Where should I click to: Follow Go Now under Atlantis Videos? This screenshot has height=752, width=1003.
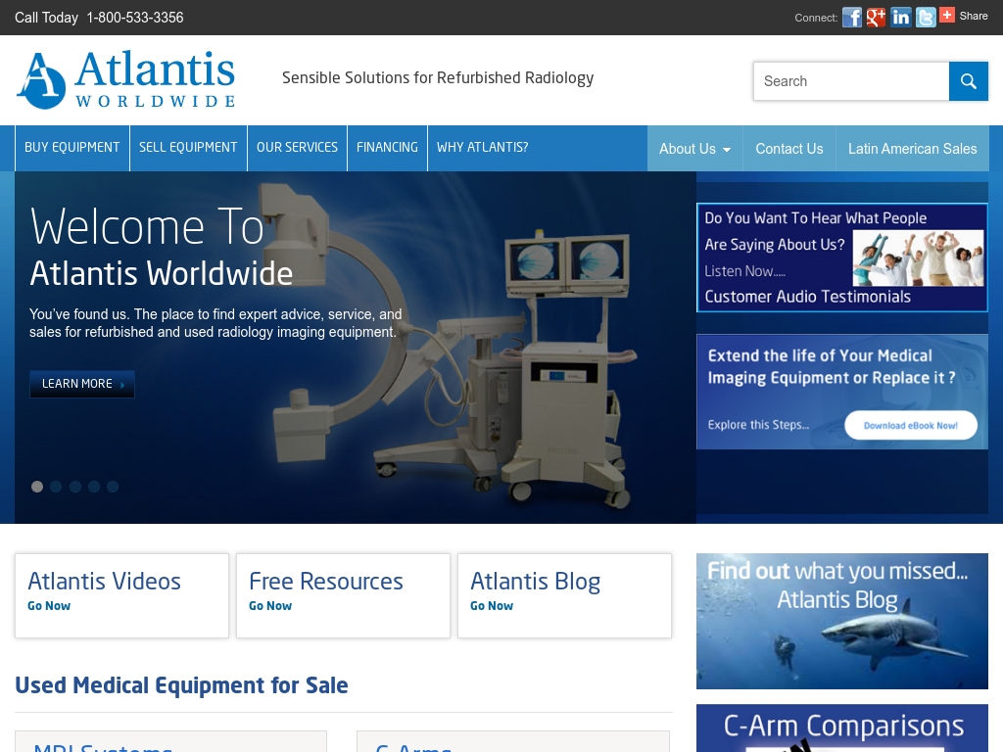pos(49,606)
